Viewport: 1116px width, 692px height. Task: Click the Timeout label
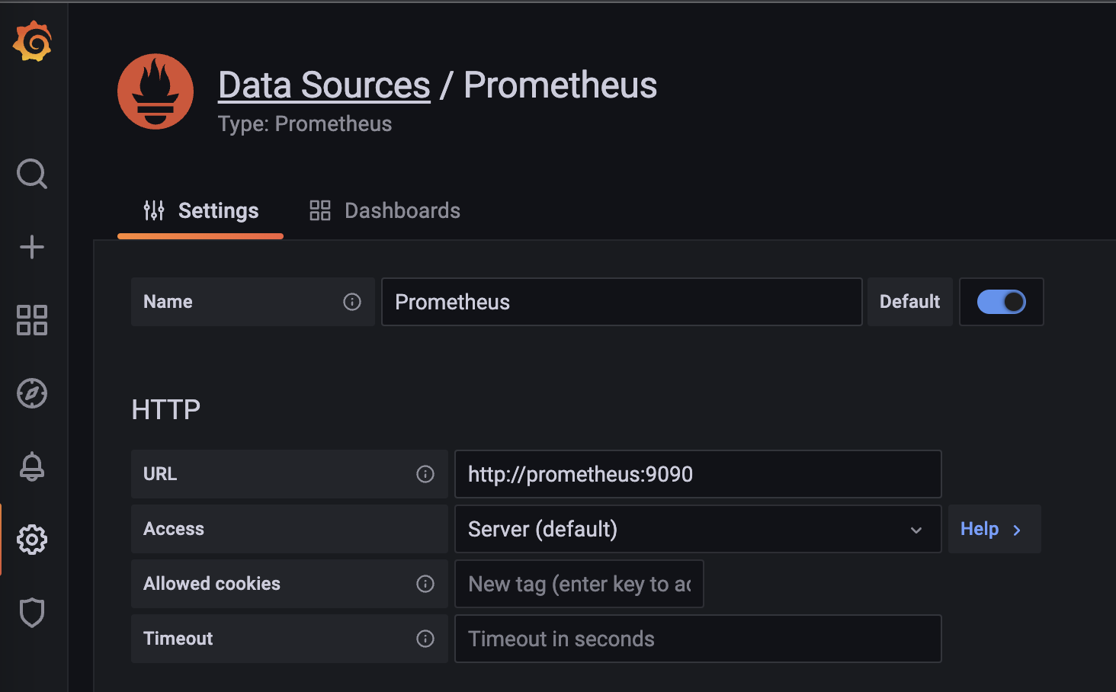point(178,639)
